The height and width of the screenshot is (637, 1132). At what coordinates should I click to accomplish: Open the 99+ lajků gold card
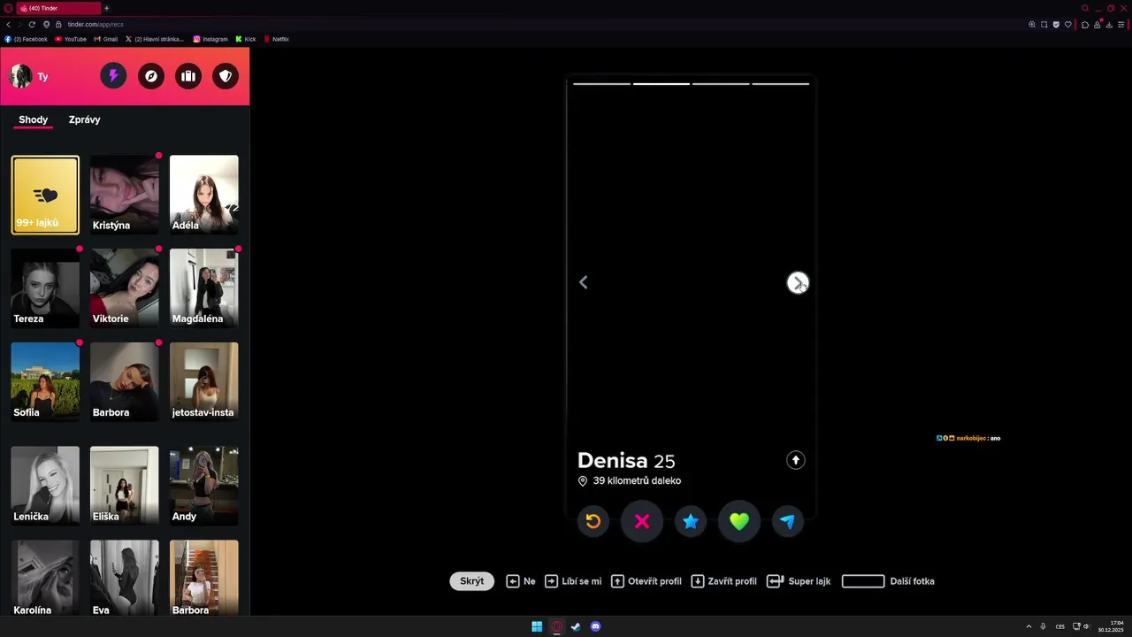click(x=45, y=195)
